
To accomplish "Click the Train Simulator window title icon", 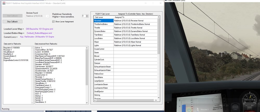I will [x=166, y=1].
